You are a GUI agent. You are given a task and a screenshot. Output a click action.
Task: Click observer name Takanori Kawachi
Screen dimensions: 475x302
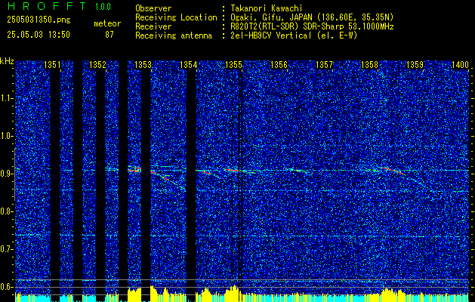(267, 8)
